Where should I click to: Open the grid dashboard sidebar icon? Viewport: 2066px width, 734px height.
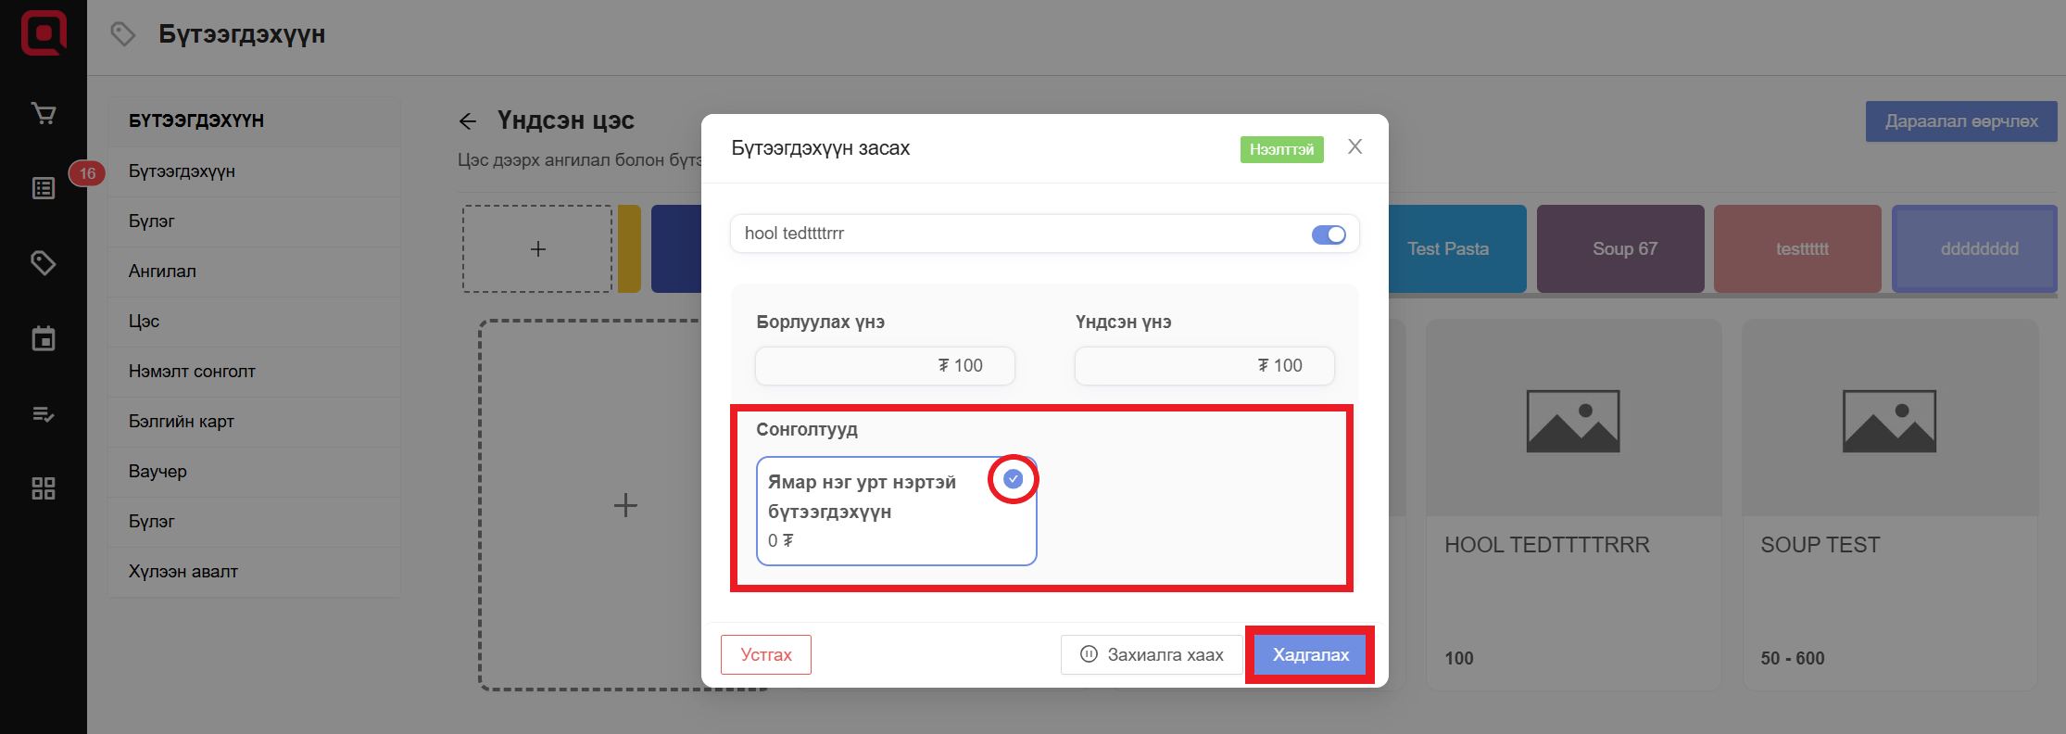[x=44, y=488]
